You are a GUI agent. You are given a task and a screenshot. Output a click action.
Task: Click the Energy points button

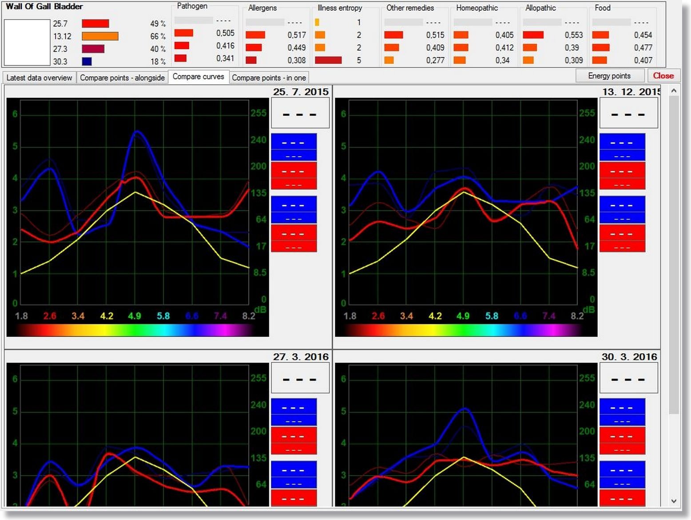click(609, 76)
